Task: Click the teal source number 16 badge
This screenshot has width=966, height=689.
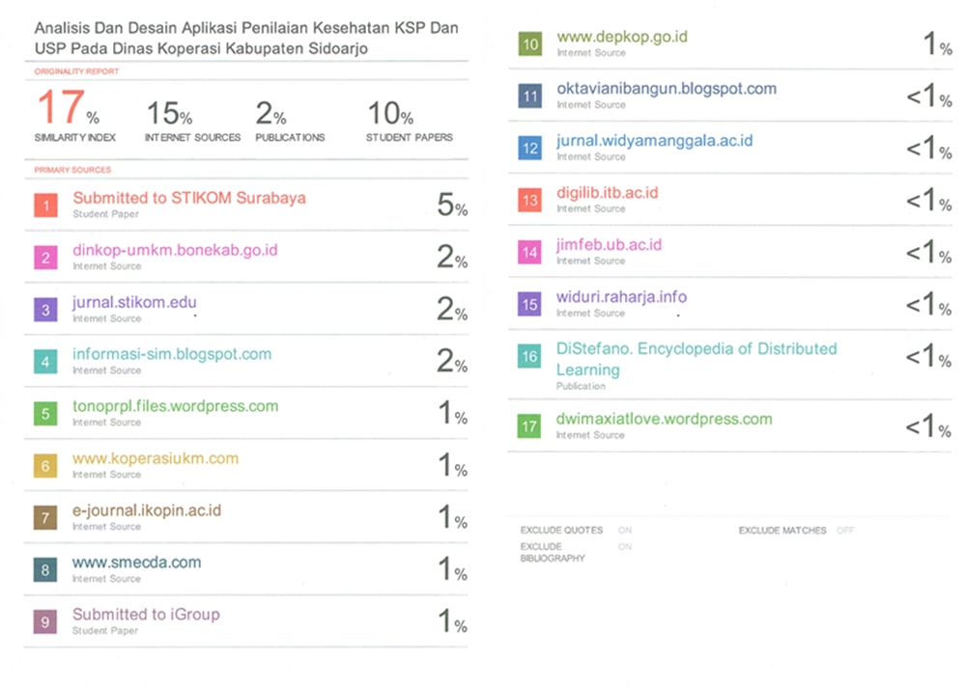Action: (529, 356)
